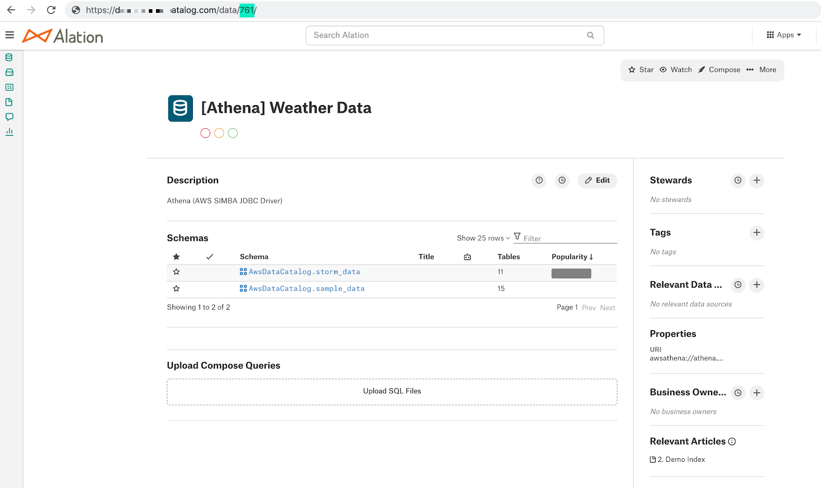821x488 pixels.
Task: Open the More actions menu
Action: (761, 70)
